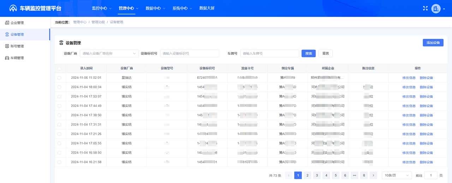Click the 录入时间 column header
This screenshot has height=183, width=452.
point(86,68)
